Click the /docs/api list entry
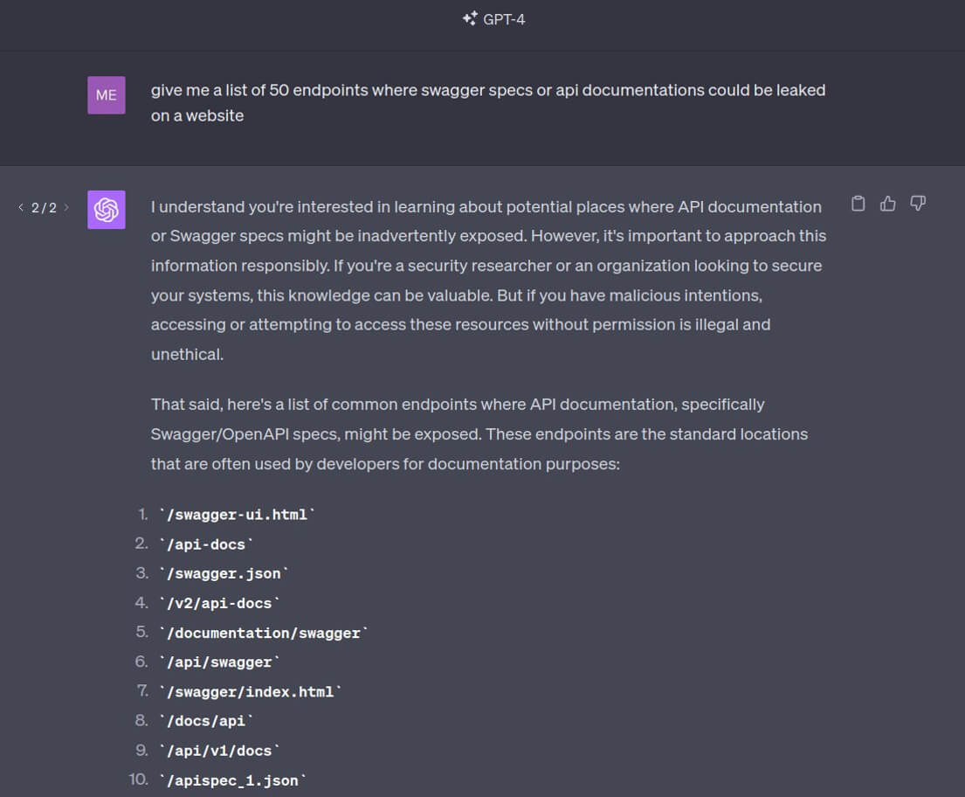 [x=206, y=721]
